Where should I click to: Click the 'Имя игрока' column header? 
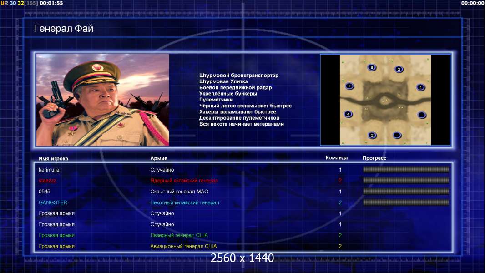pyautogui.click(x=53, y=158)
